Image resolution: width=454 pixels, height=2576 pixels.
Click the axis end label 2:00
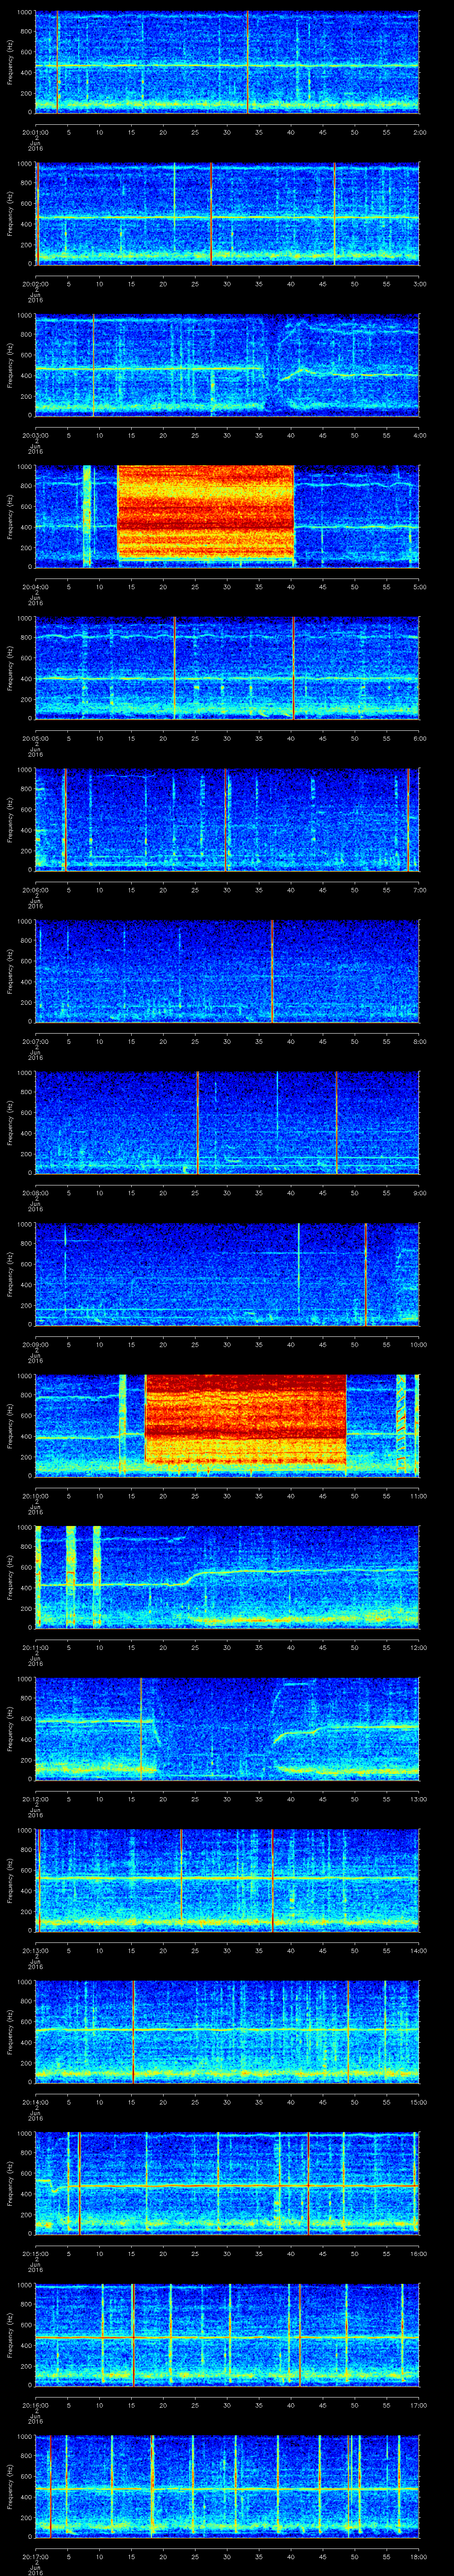[419, 132]
